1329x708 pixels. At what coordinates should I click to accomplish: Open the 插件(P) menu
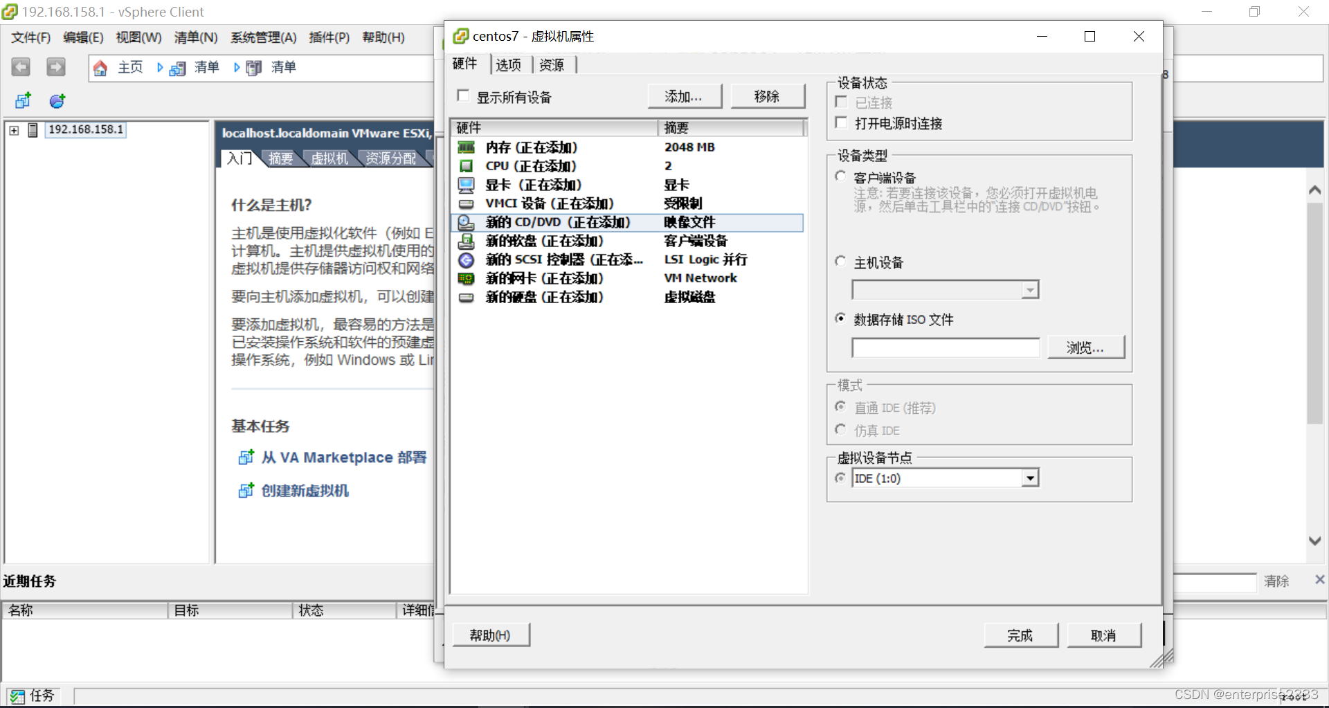[329, 37]
